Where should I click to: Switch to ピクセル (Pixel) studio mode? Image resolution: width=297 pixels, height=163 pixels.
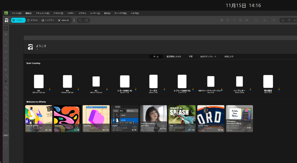pyautogui.click(x=33, y=20)
